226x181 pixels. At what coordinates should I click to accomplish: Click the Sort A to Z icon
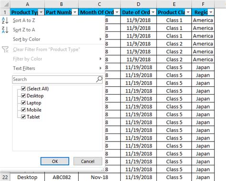(x=5, y=20)
